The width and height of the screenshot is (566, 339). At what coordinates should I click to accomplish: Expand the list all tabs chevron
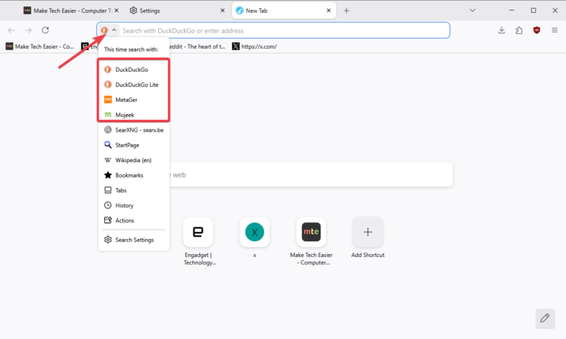pyautogui.click(x=492, y=11)
